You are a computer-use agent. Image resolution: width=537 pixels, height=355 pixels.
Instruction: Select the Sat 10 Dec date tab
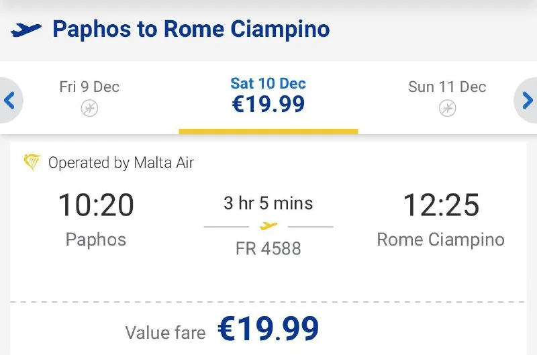coord(268,84)
